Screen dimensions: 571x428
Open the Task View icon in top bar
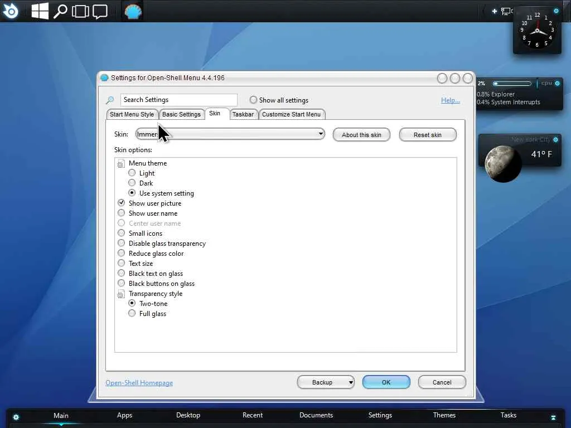(80, 11)
